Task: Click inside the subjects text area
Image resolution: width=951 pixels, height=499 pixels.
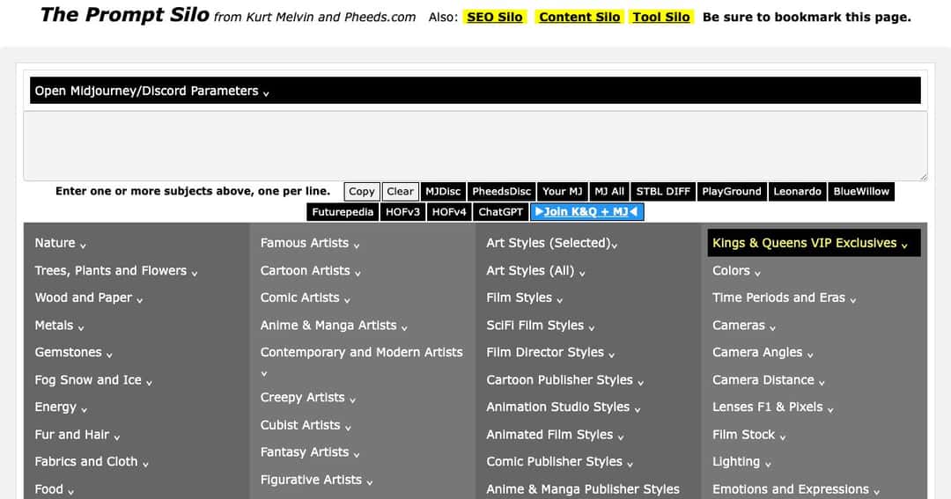Action: 475,145
